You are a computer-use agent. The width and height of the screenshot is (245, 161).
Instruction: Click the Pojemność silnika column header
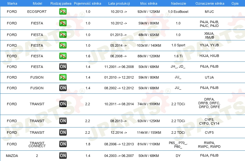(x=87, y=3)
